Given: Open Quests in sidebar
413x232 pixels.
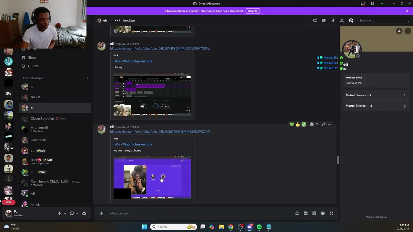Looking at the screenshot, I should click(x=55, y=66).
